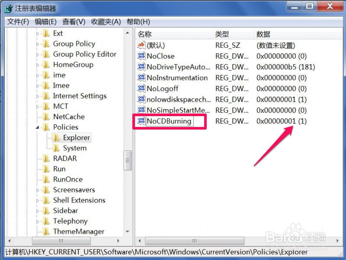Expand the Internet Settings node

[x=37, y=96]
